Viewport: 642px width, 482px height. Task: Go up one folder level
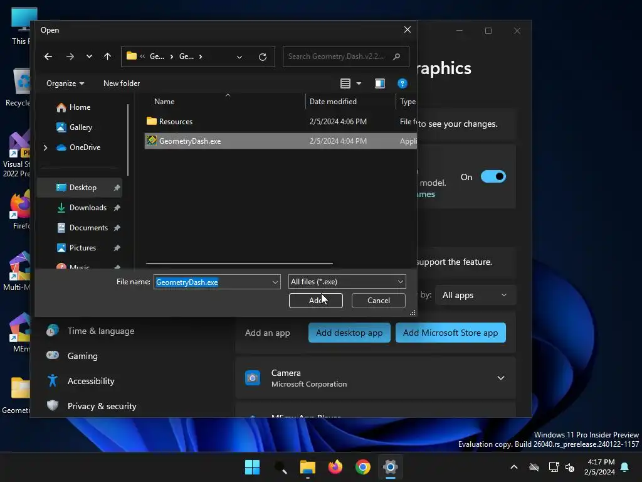coord(107,56)
